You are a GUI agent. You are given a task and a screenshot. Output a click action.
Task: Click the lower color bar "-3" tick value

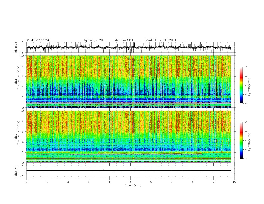246,122
